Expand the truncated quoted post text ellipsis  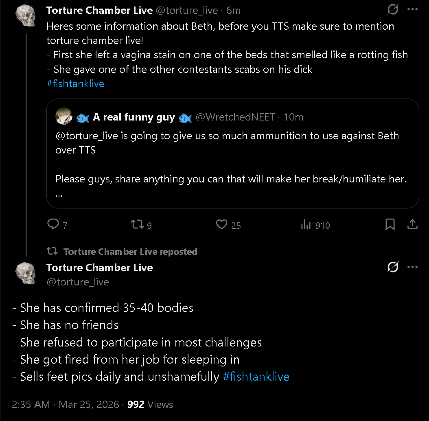pos(59,195)
